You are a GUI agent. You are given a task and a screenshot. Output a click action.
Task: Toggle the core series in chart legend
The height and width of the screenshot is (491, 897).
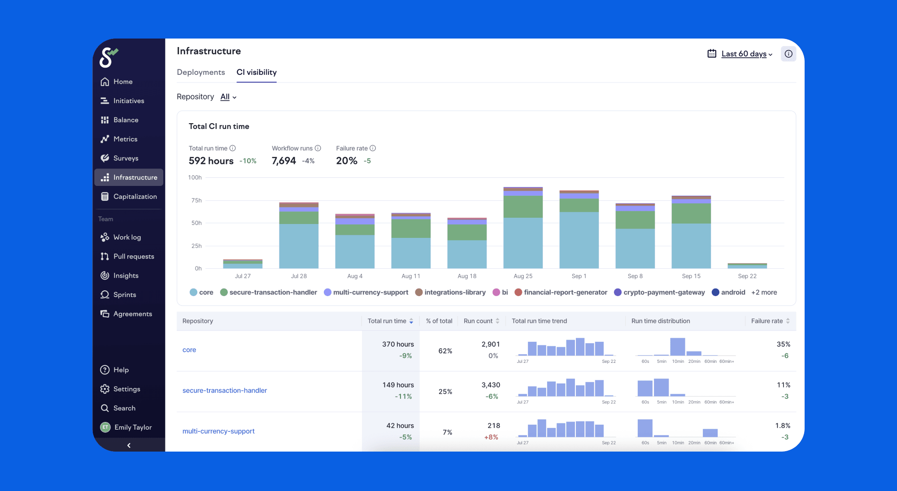pos(201,292)
